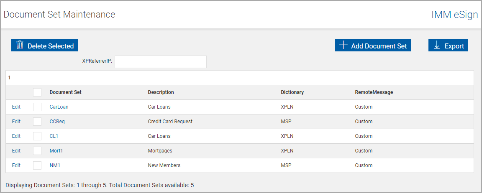The height and width of the screenshot is (193, 482).
Task: Click the download arrow icon on Export
Action: click(437, 46)
